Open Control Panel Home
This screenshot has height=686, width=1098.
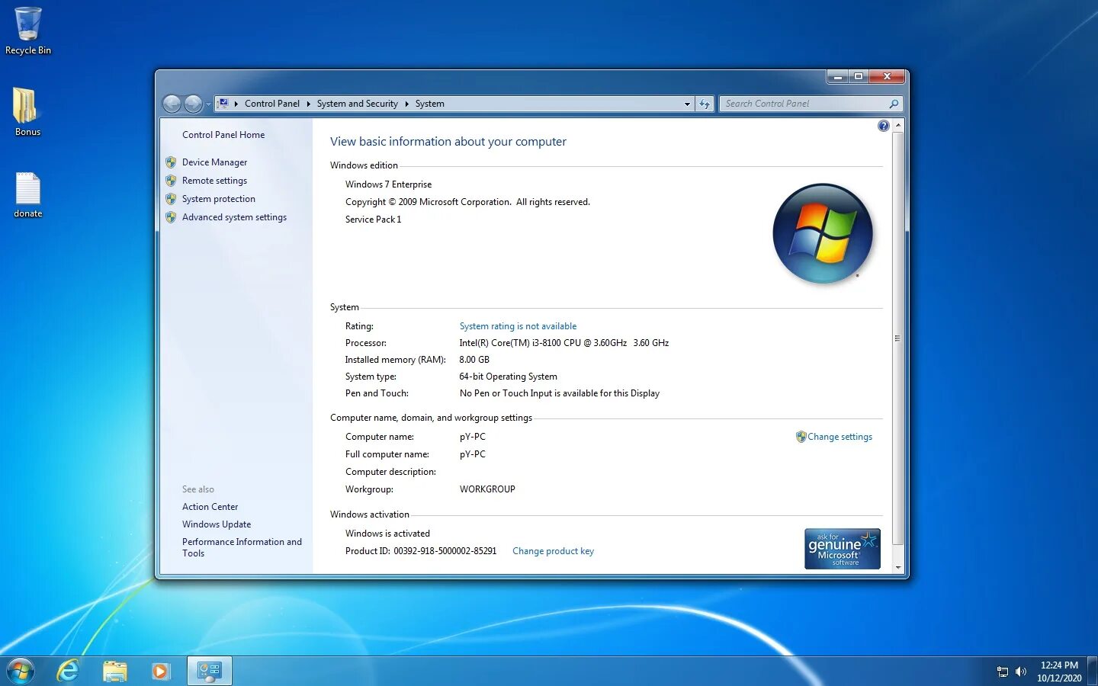click(223, 135)
